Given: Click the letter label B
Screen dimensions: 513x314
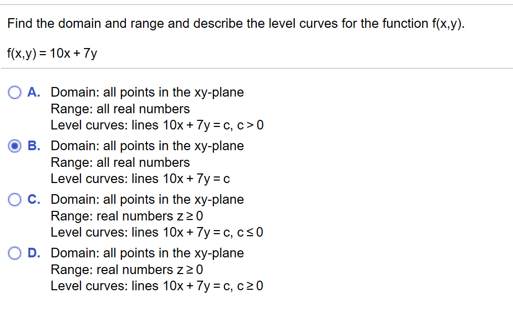Looking at the screenshot, I should (x=33, y=146).
